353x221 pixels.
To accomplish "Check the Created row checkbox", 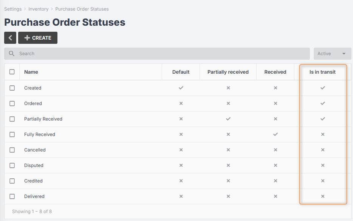I will [12, 88].
